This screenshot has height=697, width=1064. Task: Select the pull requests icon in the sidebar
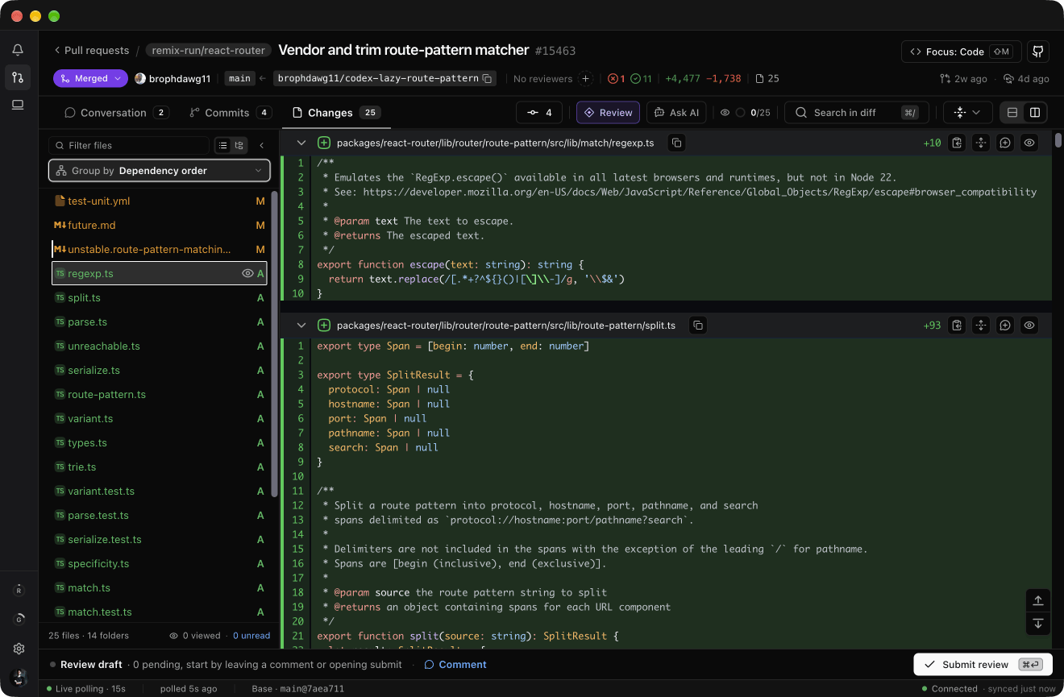18,77
